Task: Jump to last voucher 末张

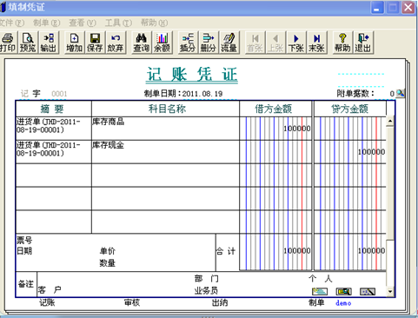Action: coord(316,43)
